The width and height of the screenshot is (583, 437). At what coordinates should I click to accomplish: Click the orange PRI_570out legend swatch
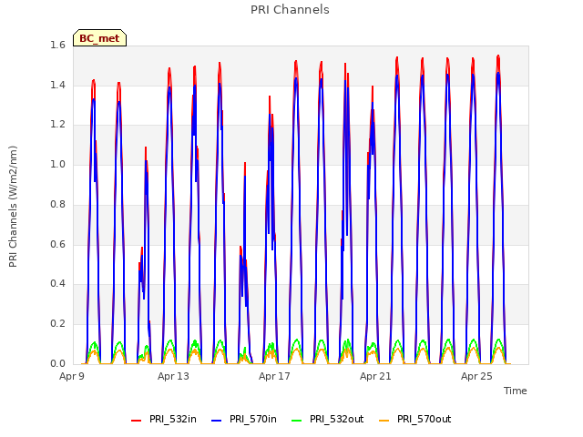[384, 421]
